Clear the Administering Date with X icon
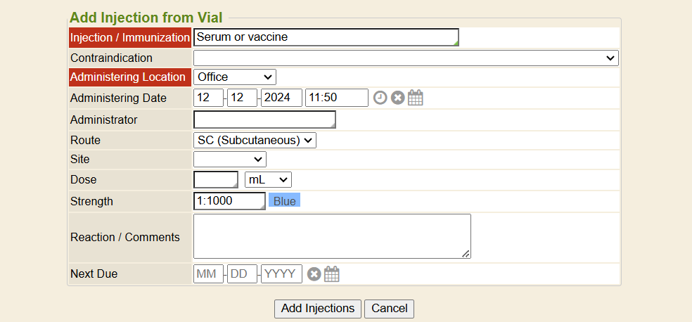This screenshot has height=322, width=692. pyautogui.click(x=397, y=98)
